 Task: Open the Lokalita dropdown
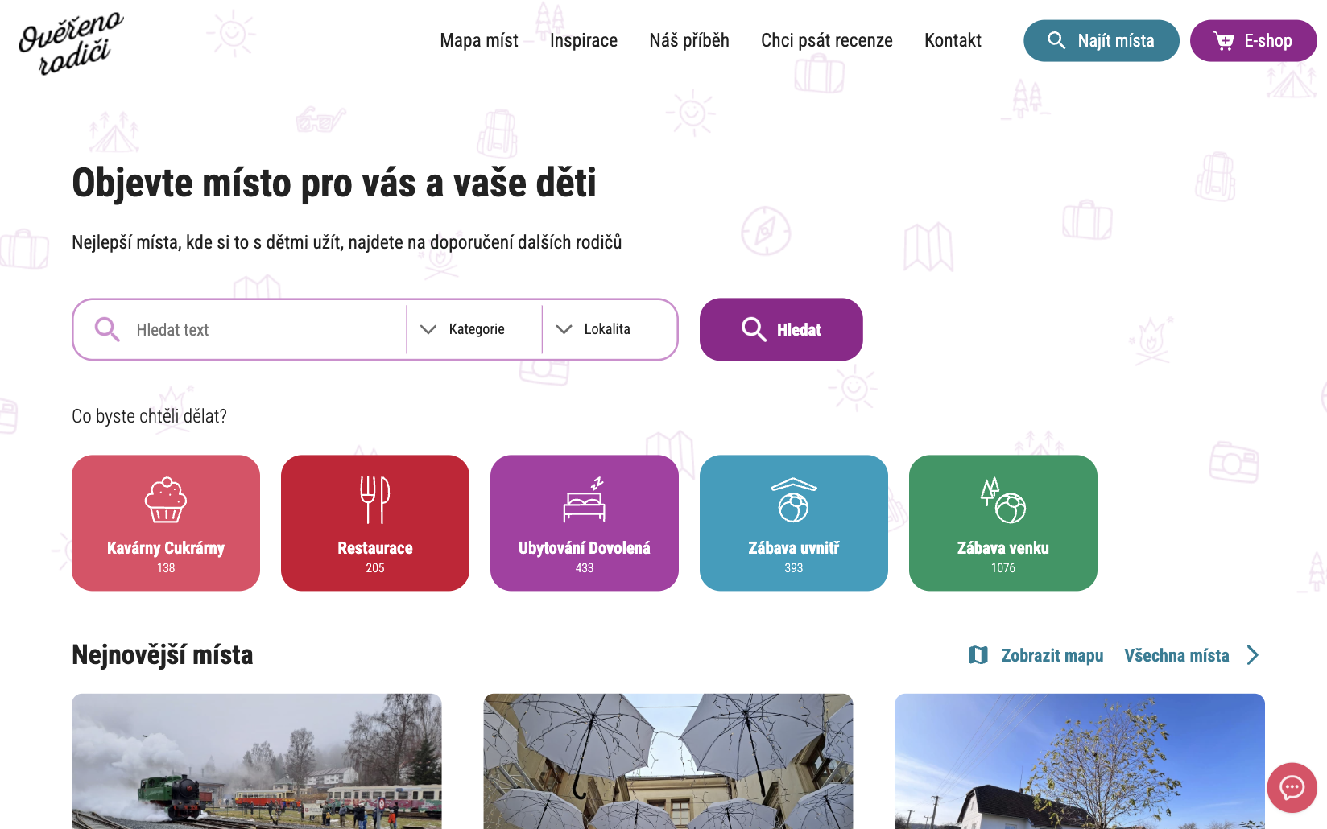click(608, 329)
